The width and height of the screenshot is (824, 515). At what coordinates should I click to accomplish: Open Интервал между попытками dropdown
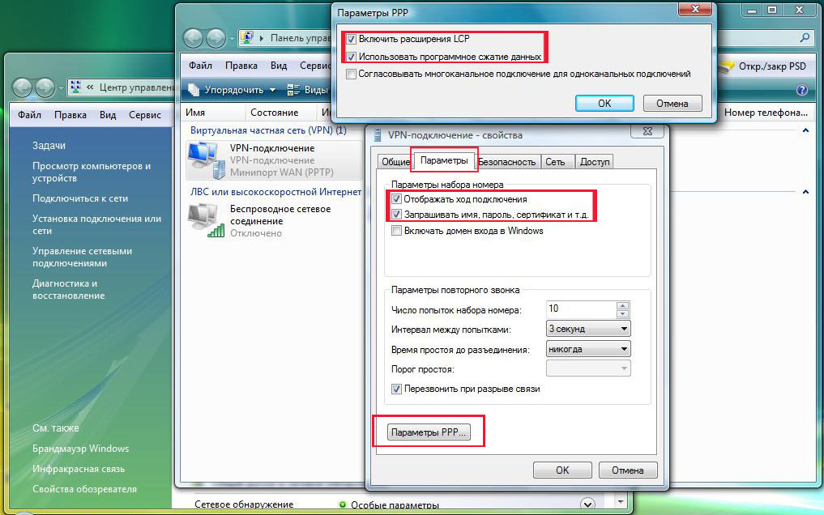588,329
